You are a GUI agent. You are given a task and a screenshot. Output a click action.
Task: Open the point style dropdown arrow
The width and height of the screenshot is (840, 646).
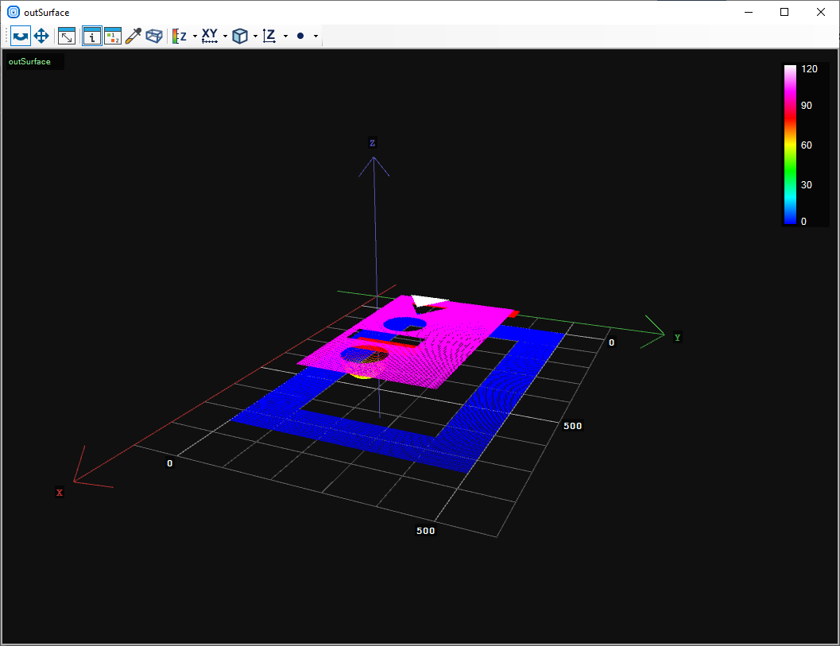click(x=315, y=37)
